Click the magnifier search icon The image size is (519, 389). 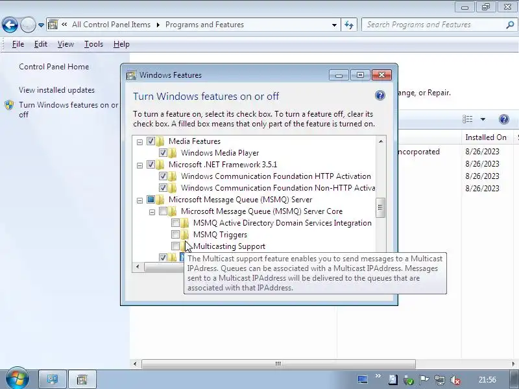[510, 25]
